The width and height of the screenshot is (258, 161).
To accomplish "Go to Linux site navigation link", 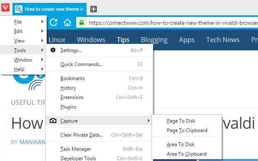I will [57, 40].
